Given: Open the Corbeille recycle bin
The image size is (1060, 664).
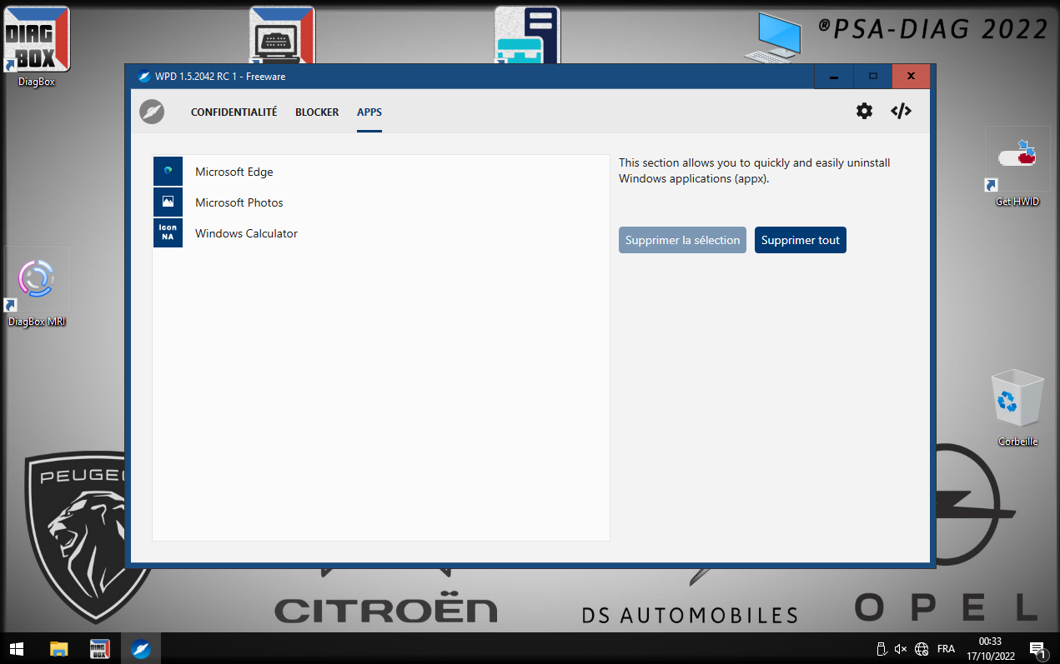Looking at the screenshot, I should point(1017,408).
